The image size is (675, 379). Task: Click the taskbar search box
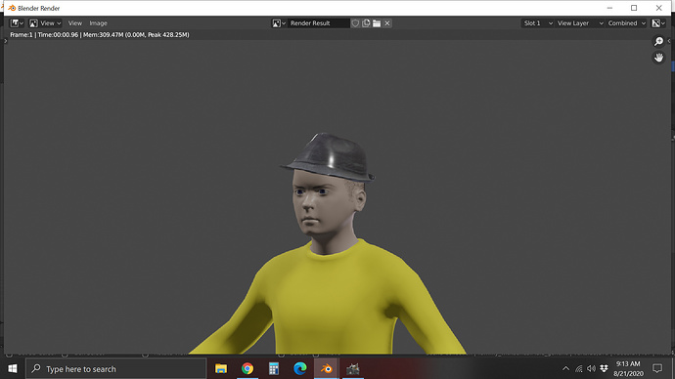coord(116,368)
